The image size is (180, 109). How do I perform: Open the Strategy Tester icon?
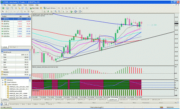26,8
